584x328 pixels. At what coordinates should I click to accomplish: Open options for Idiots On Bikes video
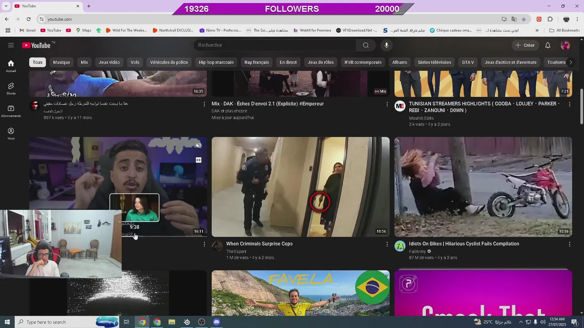569,244
